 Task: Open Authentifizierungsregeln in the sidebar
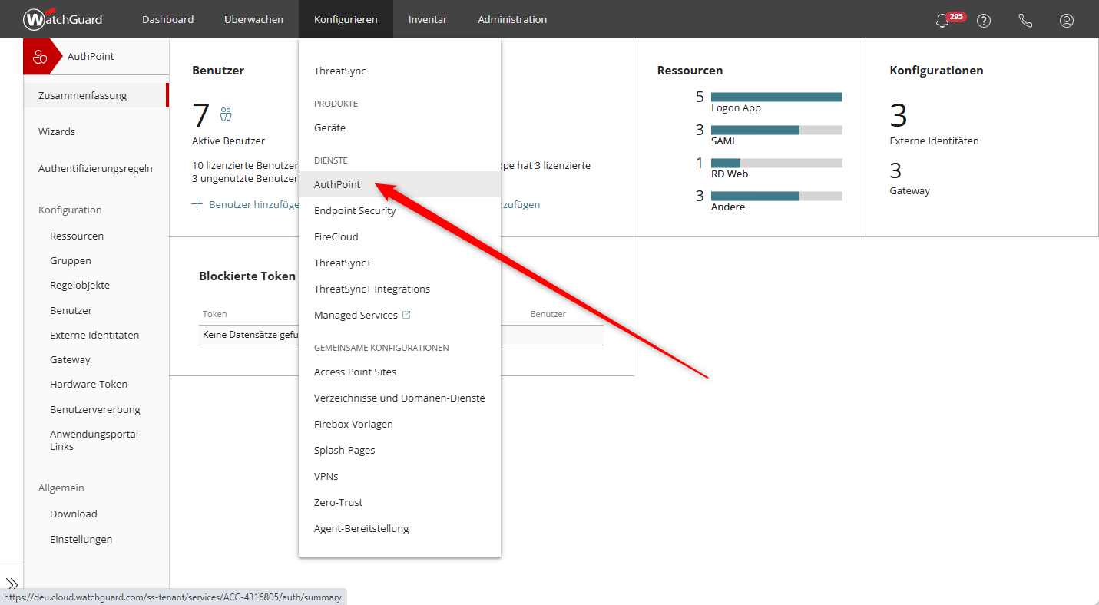coord(95,168)
